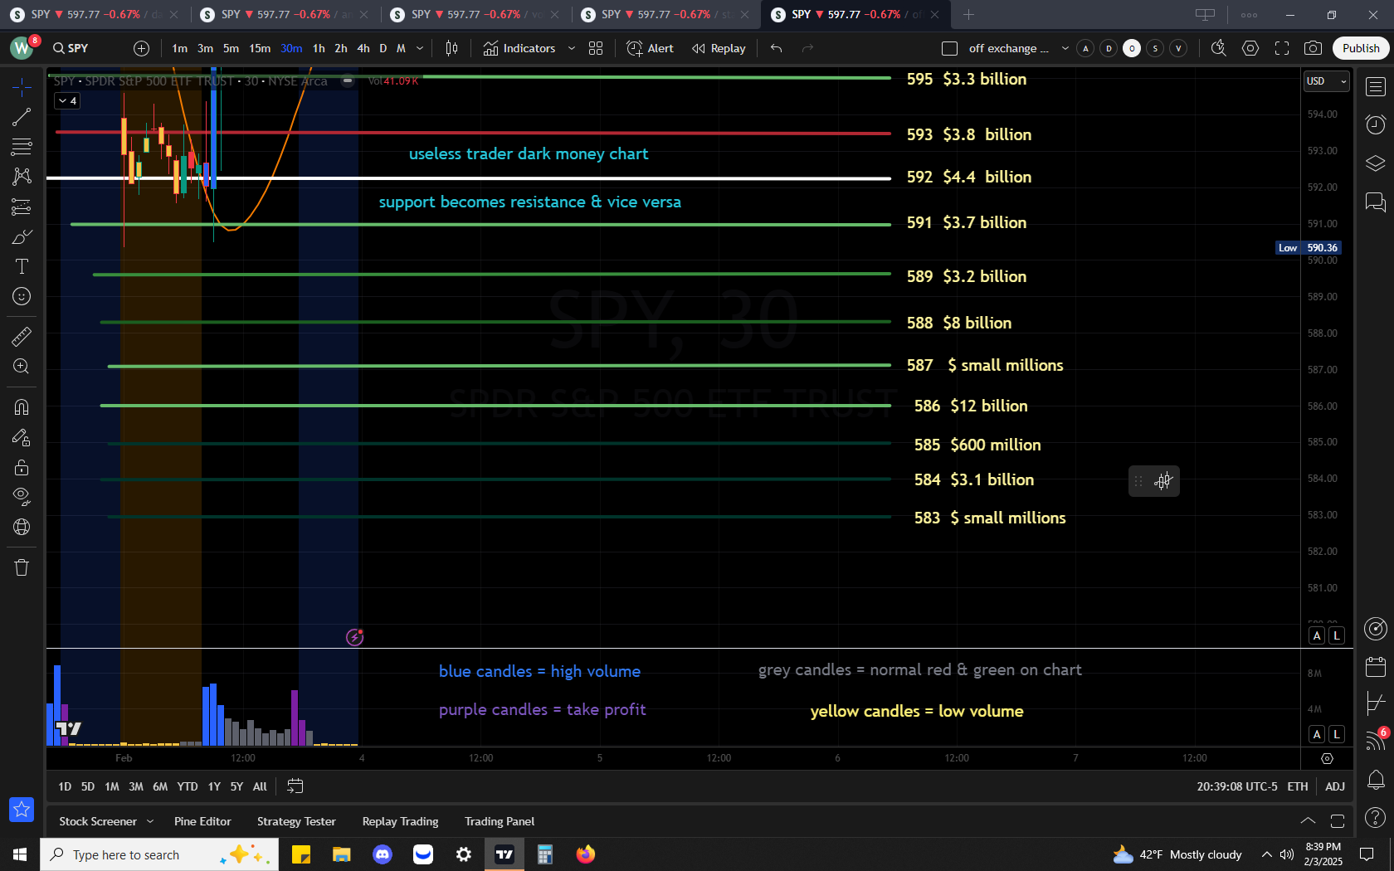Screen dimensions: 1394x871
Task: Expand the time interval dropdown arrow
Action: click(420, 48)
